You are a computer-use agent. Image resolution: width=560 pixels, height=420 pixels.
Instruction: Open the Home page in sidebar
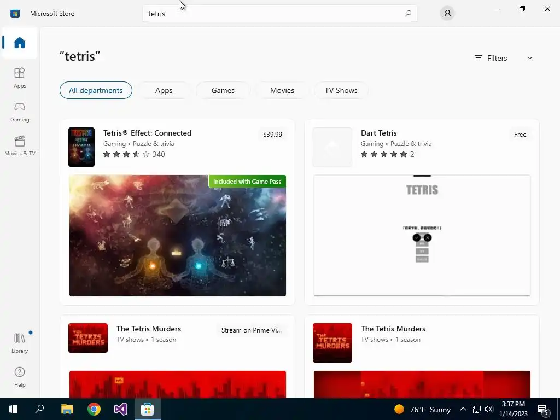pyautogui.click(x=20, y=43)
